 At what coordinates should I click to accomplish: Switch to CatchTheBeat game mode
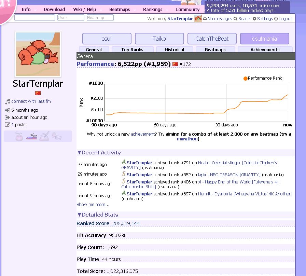[x=212, y=39]
